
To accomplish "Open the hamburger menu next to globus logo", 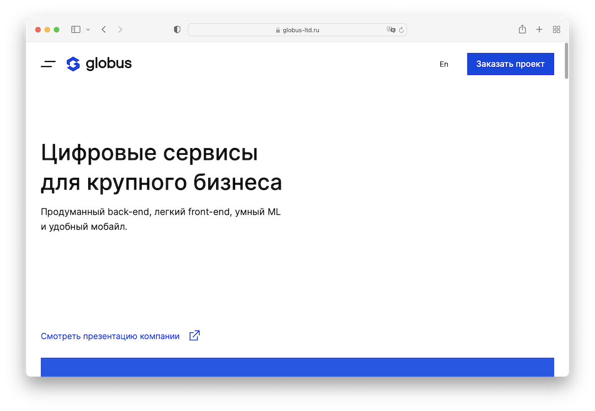I will pos(48,64).
